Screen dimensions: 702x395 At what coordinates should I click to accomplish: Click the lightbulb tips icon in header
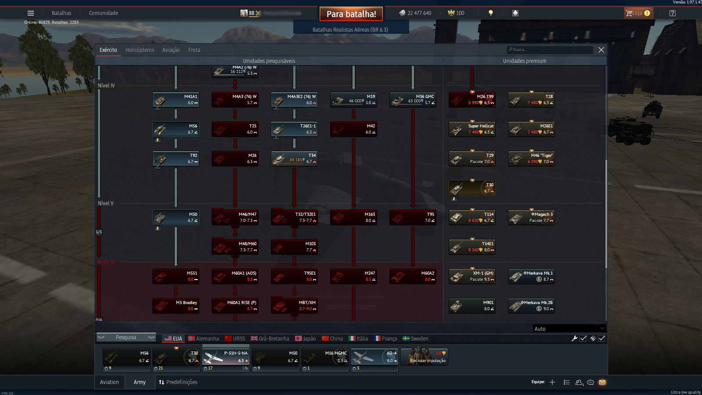pyautogui.click(x=491, y=13)
